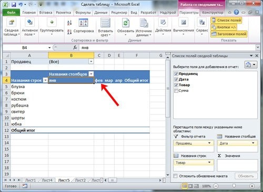Uncheck the Товар field checkbox
The height and width of the screenshot is (192, 263).
tap(176, 85)
